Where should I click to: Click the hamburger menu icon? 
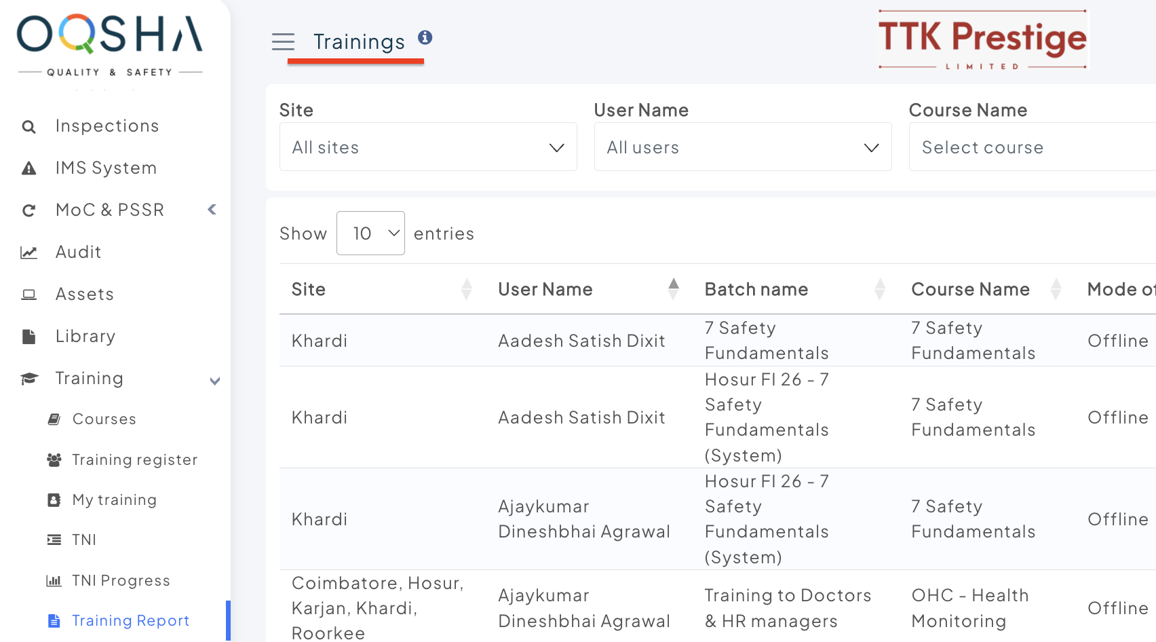283,42
